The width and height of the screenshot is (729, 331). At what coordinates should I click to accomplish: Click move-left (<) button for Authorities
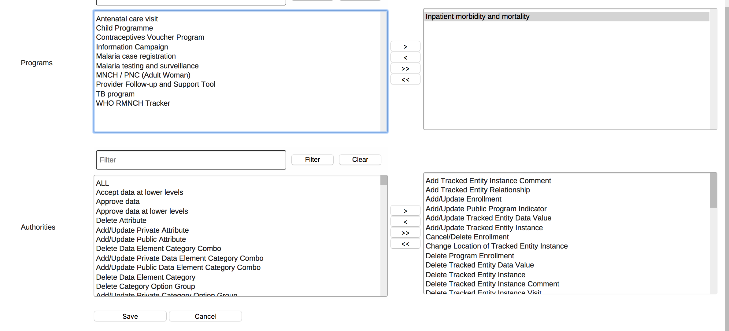pyautogui.click(x=405, y=222)
